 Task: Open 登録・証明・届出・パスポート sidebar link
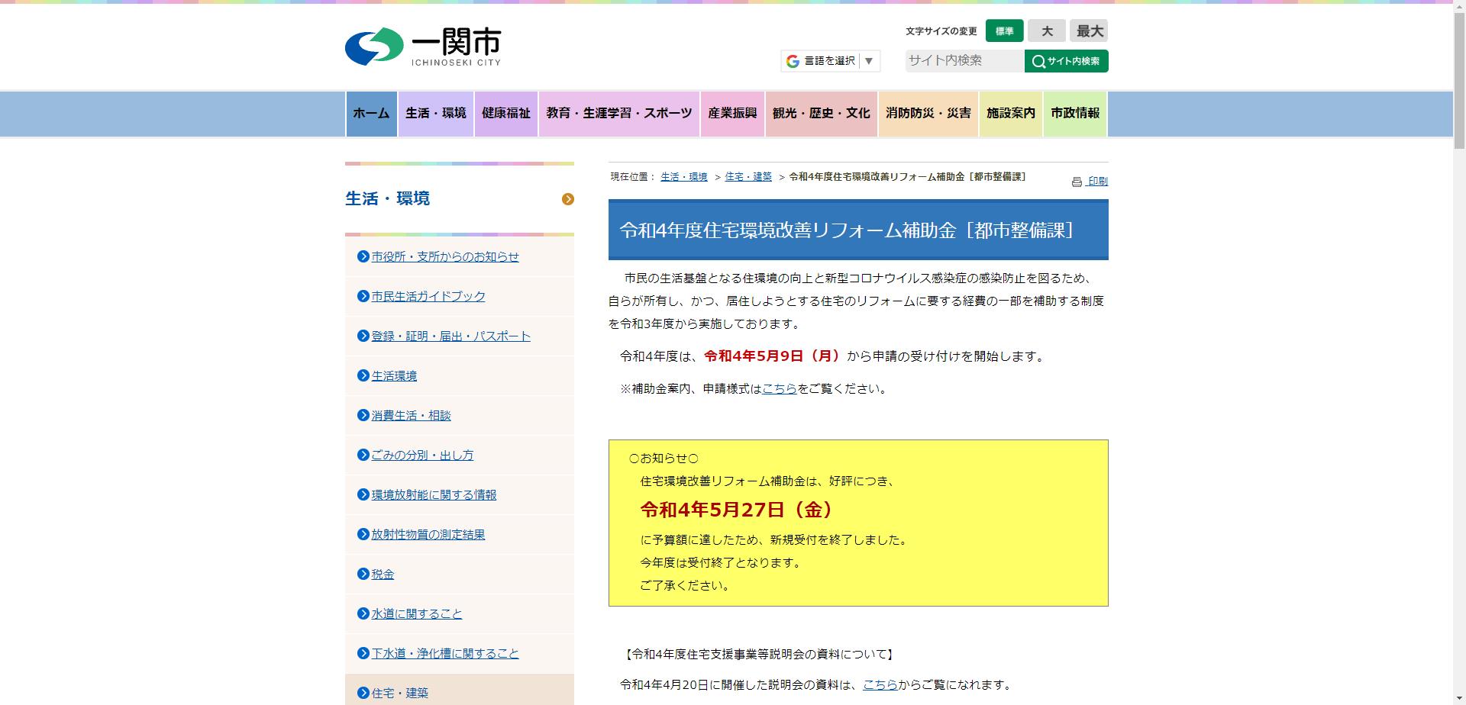pyautogui.click(x=450, y=336)
